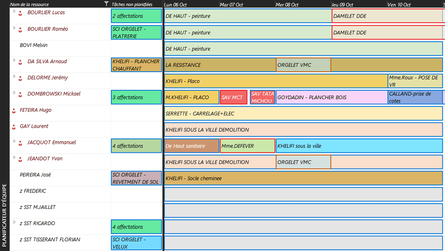Select BOVI Melvin's DE HAUT - peinture task

pyautogui.click(x=303, y=49)
